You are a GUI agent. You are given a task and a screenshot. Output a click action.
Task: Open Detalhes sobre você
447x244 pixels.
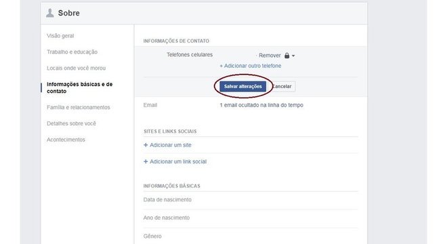pyautogui.click(x=71, y=123)
